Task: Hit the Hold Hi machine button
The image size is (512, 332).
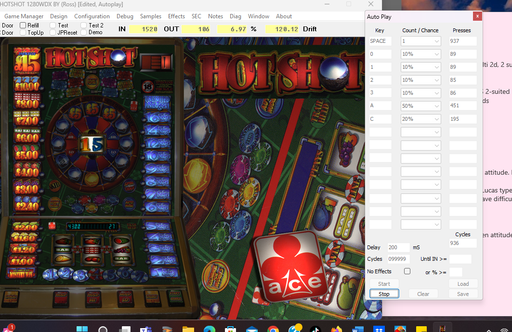Action: pyautogui.click(x=93, y=298)
